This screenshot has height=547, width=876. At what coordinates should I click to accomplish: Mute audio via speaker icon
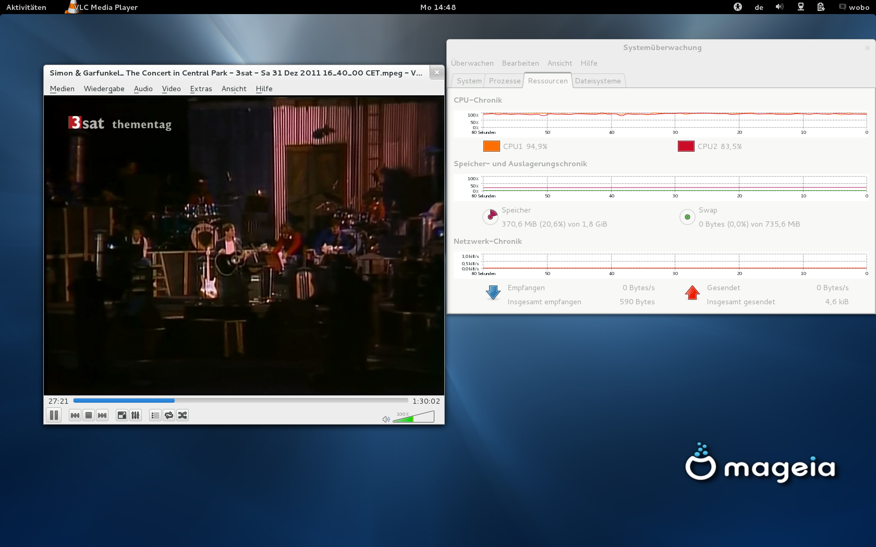point(386,419)
